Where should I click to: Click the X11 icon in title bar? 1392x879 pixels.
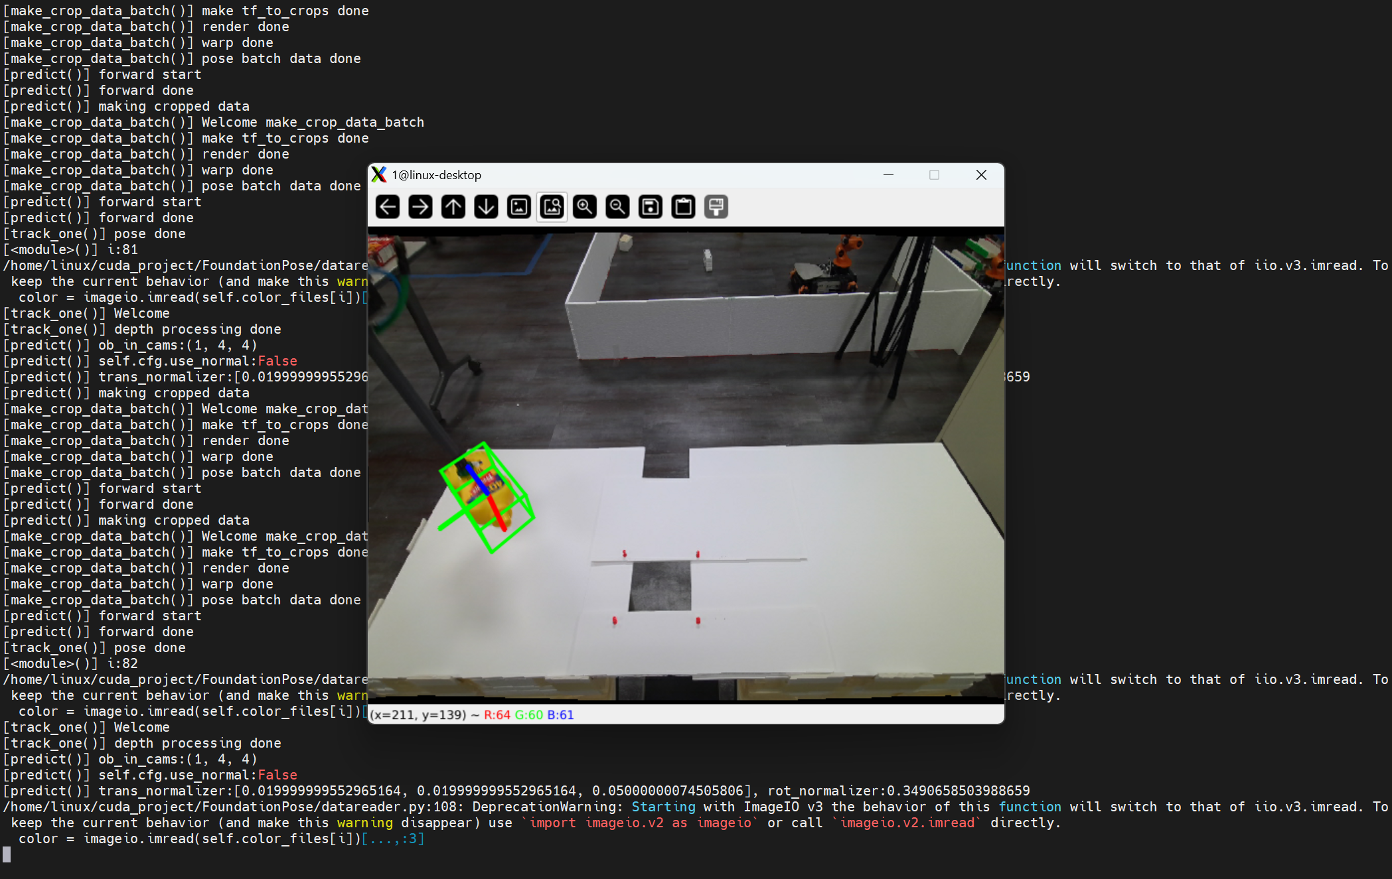(x=379, y=174)
